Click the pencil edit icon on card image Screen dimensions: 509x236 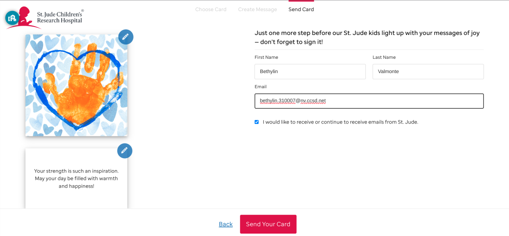[126, 37]
